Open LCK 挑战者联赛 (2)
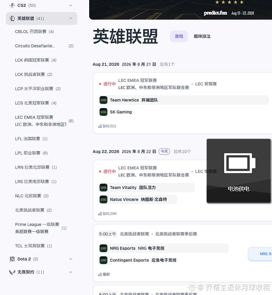This screenshot has width=272, height=295. point(33,74)
